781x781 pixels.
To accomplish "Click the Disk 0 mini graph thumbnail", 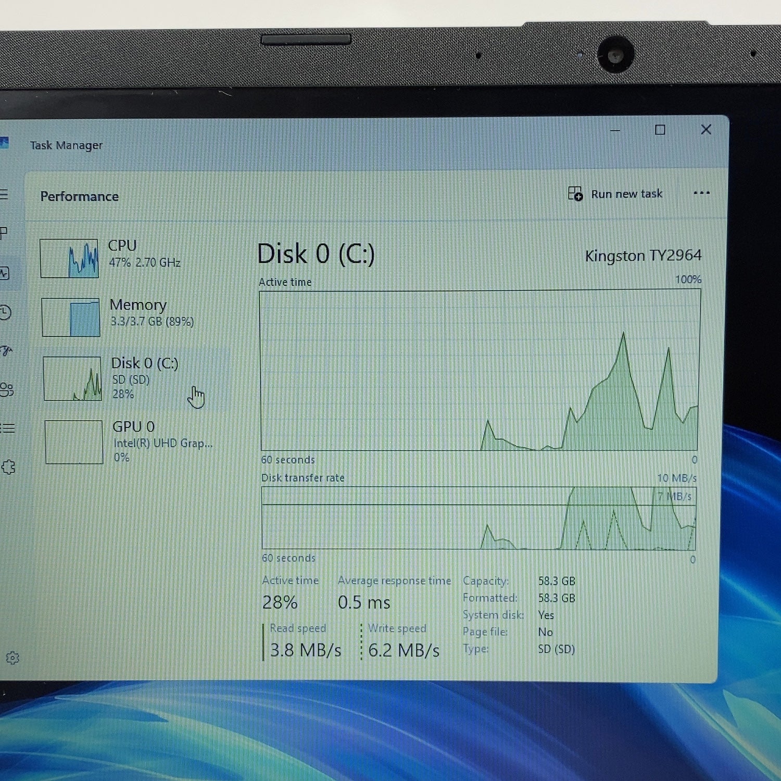I will [72, 379].
